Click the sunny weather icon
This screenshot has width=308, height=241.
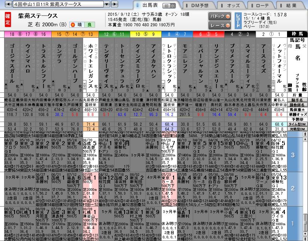pos(73,25)
